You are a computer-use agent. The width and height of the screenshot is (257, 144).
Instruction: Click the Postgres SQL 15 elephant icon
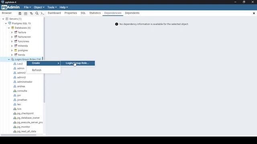pos(10,23)
